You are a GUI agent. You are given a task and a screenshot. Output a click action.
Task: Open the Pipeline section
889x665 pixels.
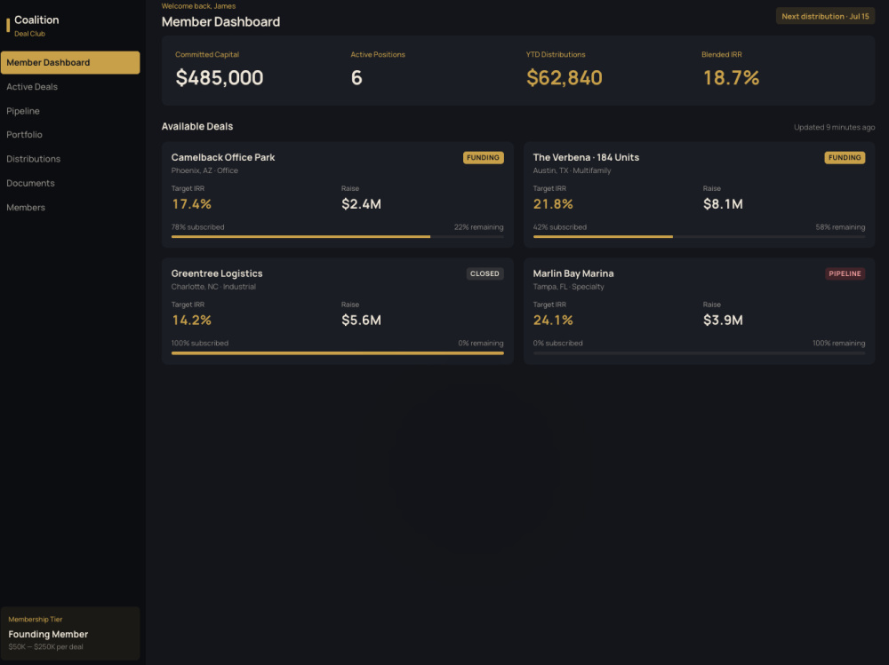coord(23,111)
